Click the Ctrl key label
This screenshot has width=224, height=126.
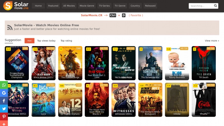click(113, 15)
